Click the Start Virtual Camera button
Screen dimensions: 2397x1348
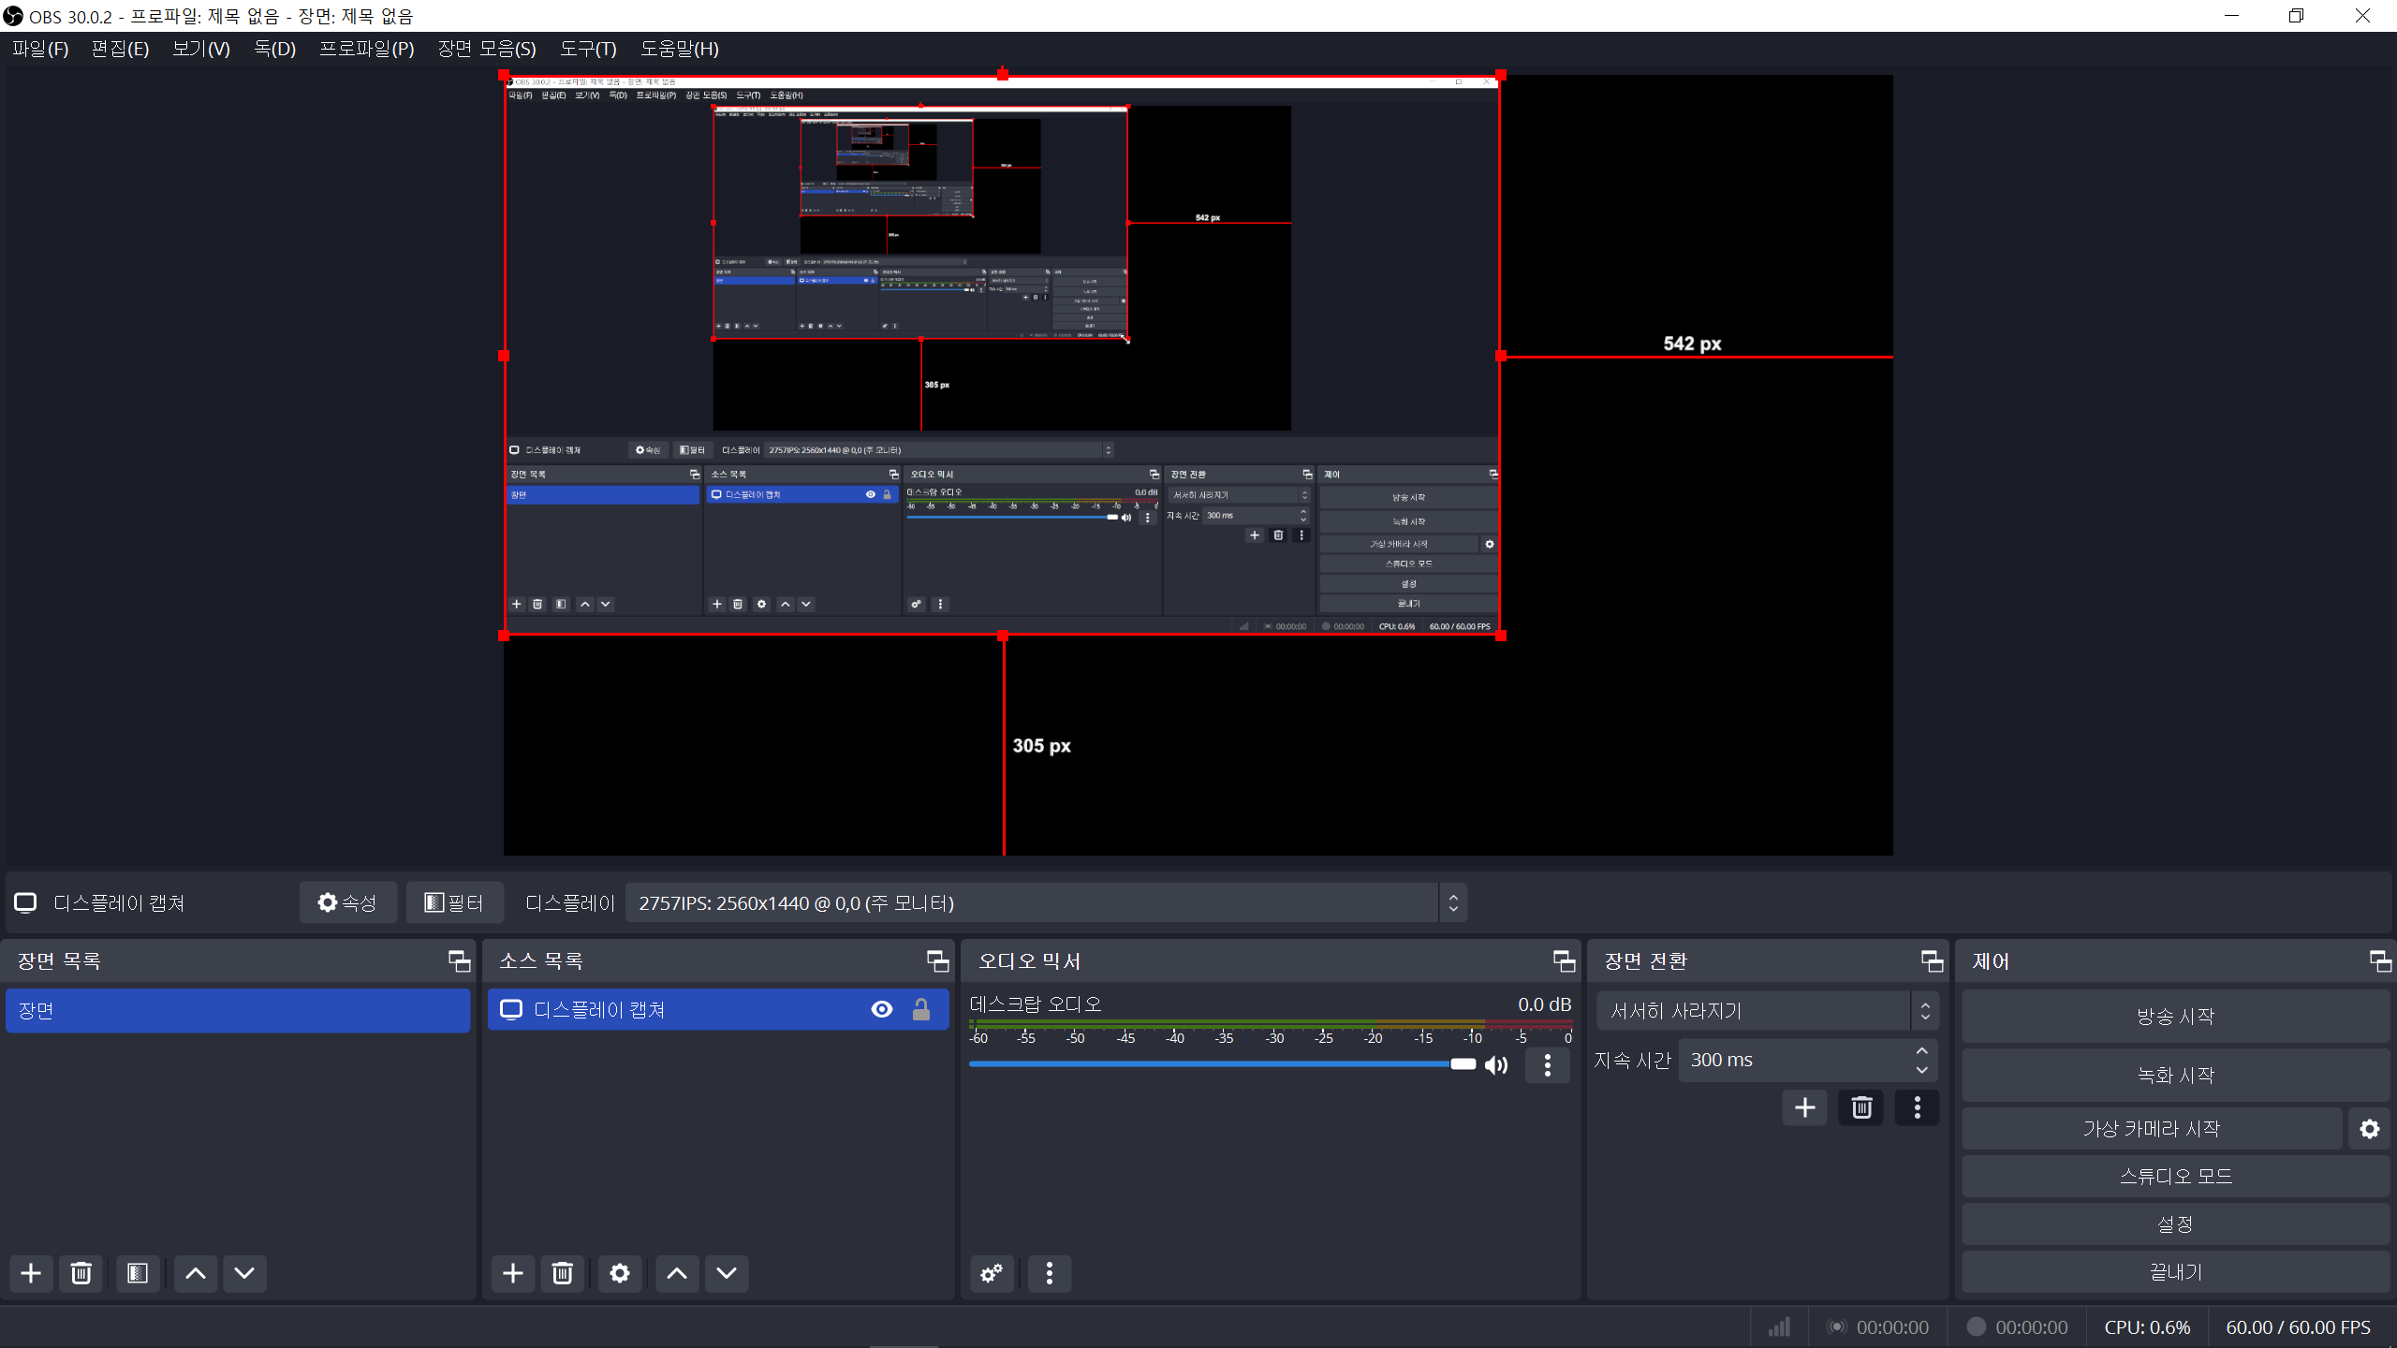[2152, 1129]
